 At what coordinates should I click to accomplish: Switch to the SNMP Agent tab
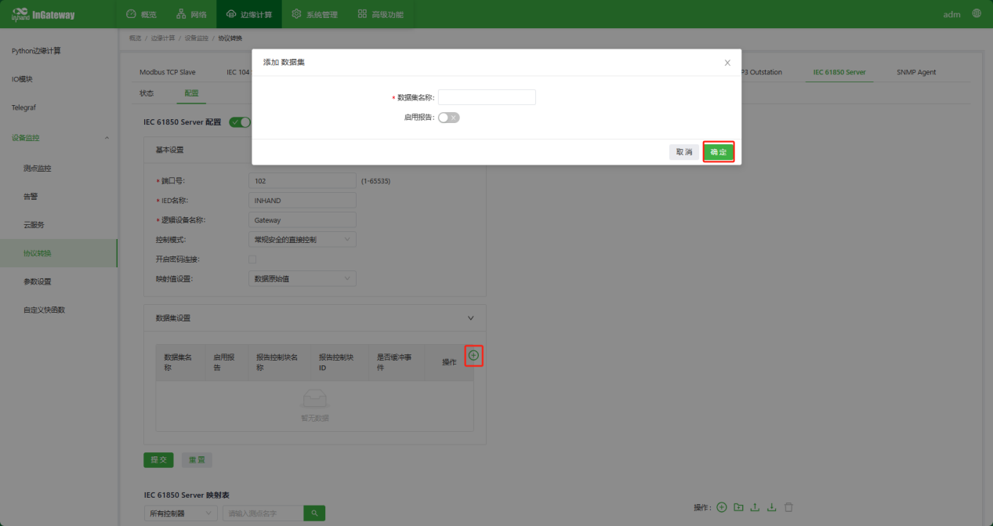click(916, 72)
